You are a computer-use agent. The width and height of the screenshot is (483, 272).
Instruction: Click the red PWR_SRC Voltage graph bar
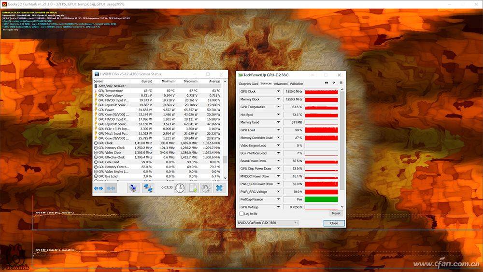coord(321,192)
